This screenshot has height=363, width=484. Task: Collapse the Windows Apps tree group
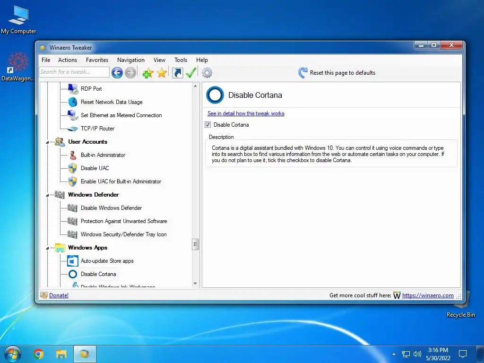point(48,248)
